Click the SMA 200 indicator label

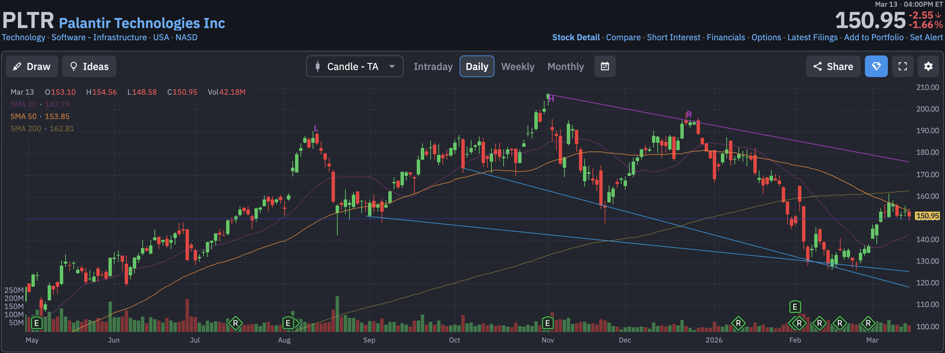coord(26,128)
